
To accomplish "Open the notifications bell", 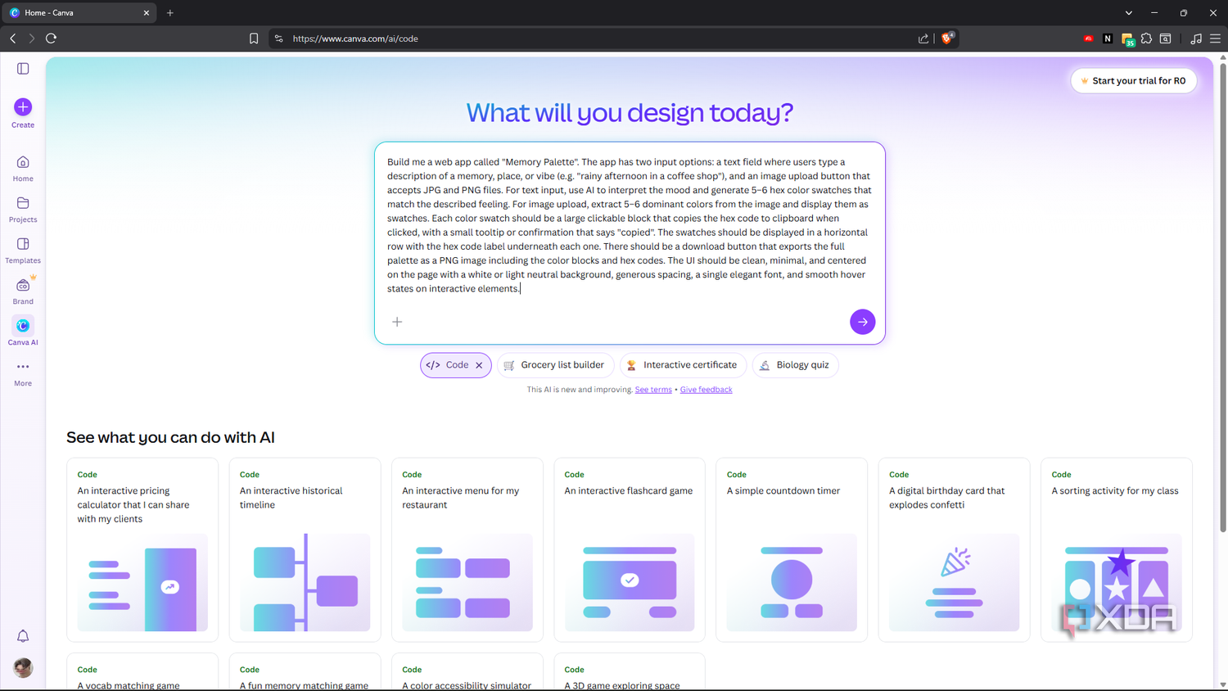I will [x=23, y=636].
